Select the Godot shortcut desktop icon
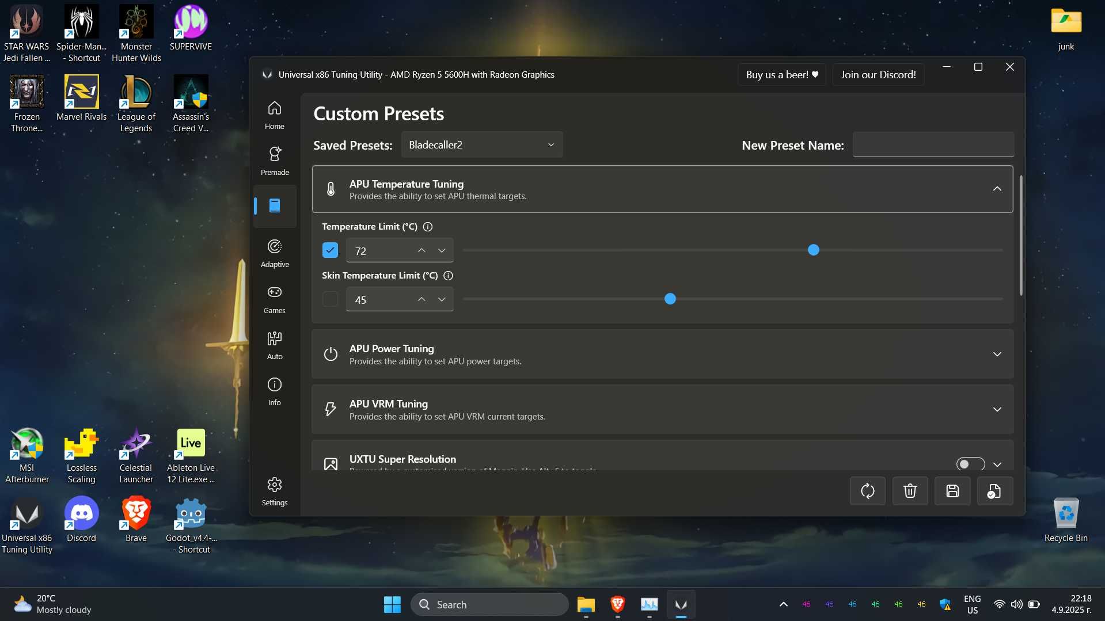This screenshot has width=1105, height=621. coord(191,525)
